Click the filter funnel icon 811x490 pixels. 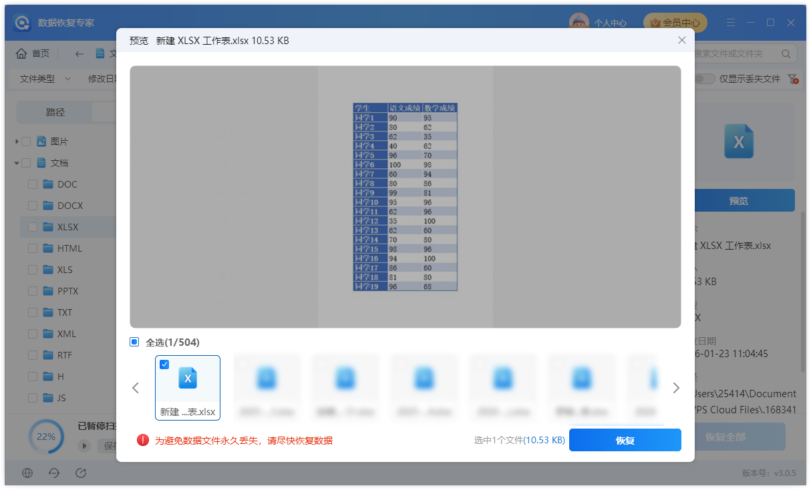(793, 79)
